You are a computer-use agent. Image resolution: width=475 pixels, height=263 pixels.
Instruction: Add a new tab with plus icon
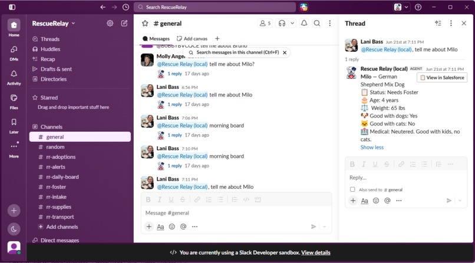[x=217, y=39]
